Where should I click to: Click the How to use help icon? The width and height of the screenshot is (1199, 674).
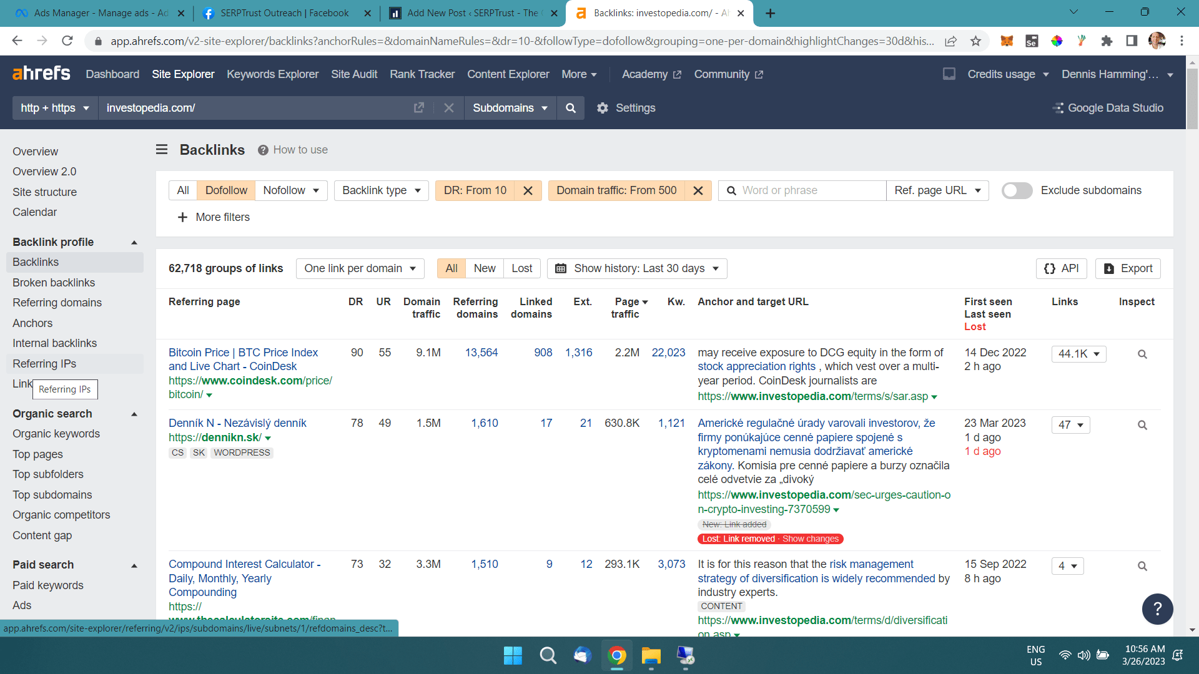click(x=263, y=150)
